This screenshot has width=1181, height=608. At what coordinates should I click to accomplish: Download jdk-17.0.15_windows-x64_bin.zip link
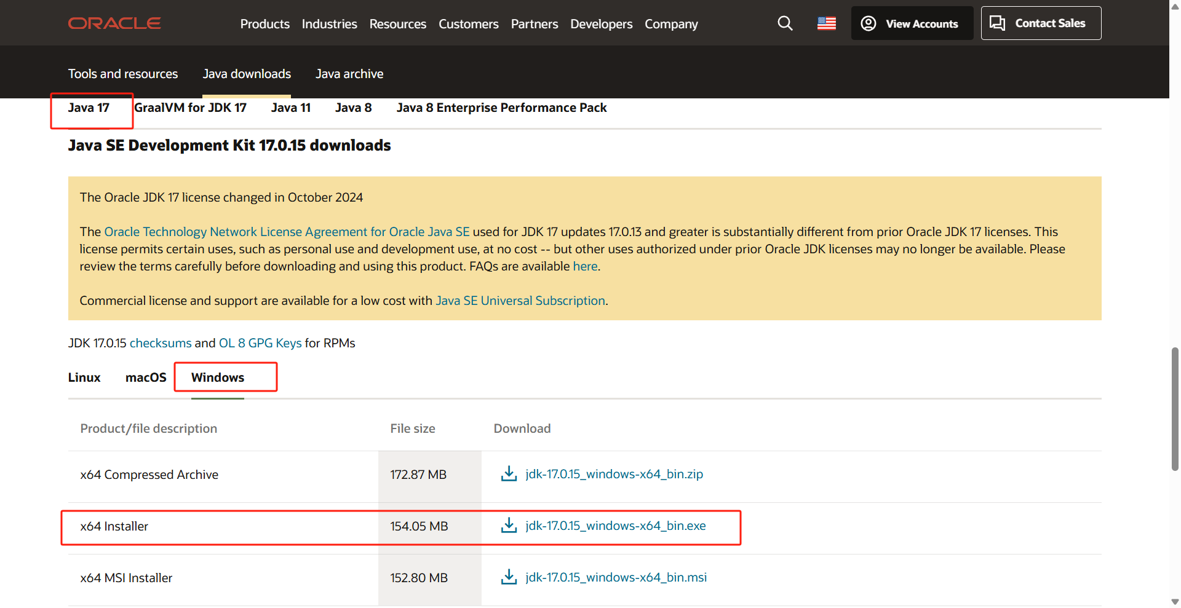tap(614, 474)
